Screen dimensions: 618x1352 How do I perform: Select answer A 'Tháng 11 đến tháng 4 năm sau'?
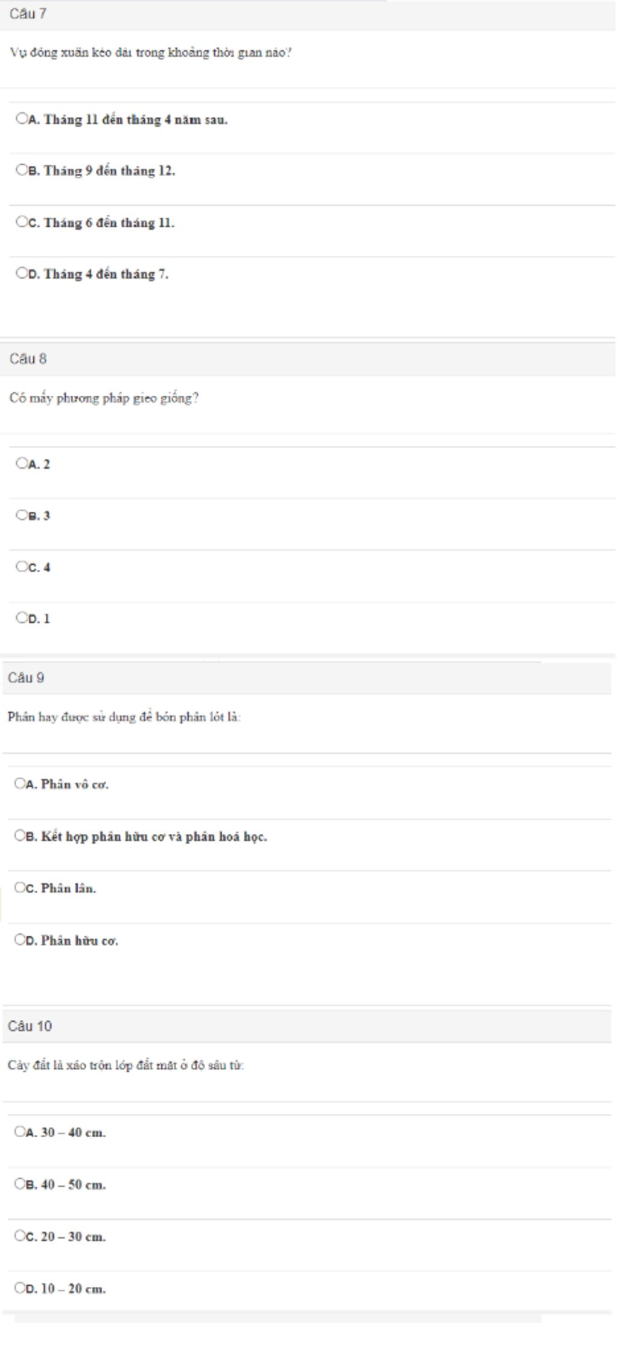click(x=22, y=119)
